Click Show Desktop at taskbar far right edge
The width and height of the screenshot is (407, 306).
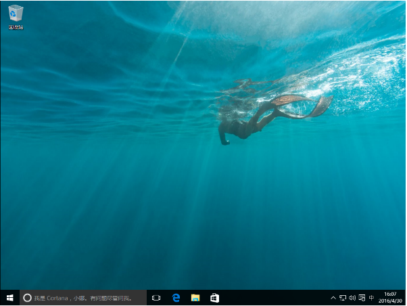coord(406,297)
